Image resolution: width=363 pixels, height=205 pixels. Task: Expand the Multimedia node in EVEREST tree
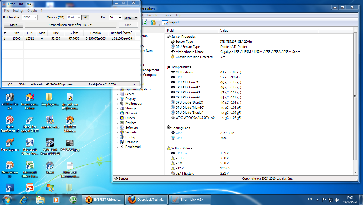pyautogui.click(x=117, y=104)
